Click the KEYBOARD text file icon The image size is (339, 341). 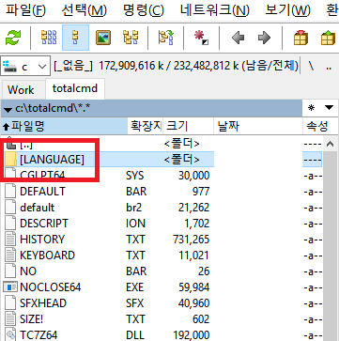tap(10, 256)
